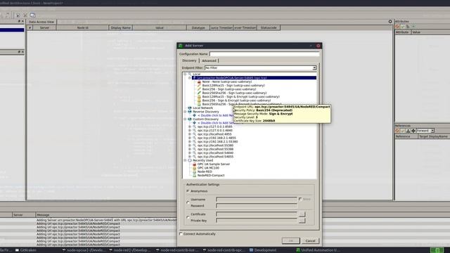Collapse the Recently Used tree node
Viewport: 450px width, 253px height.
click(185, 160)
